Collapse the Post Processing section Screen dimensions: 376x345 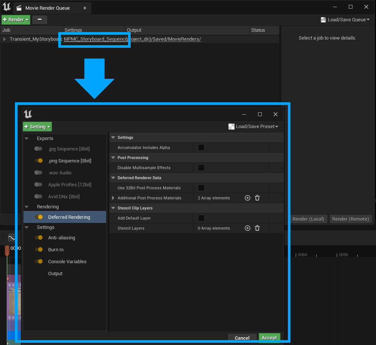(x=113, y=158)
